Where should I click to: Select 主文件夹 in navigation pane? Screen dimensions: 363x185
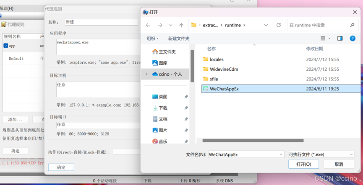(165, 52)
